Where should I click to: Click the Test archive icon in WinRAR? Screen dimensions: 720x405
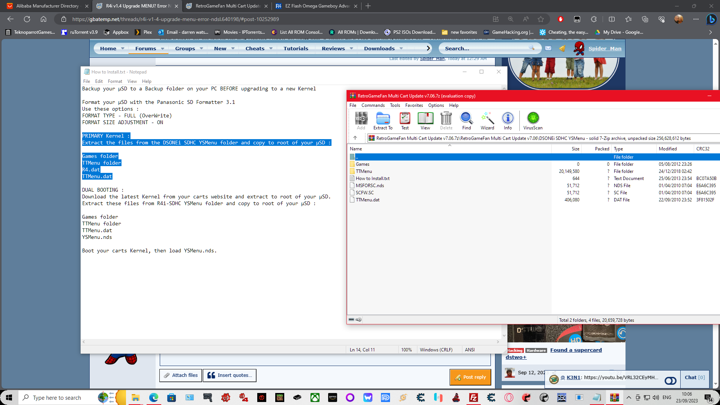pos(405,121)
